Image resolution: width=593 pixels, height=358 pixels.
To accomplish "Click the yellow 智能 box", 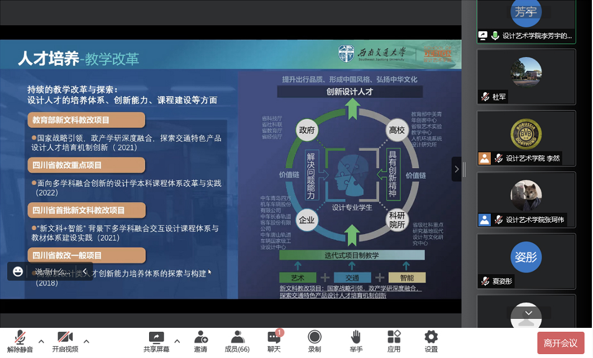I will (x=407, y=278).
